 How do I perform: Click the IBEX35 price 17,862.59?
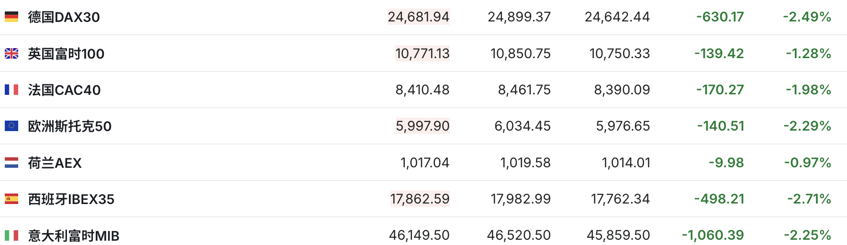pos(420,199)
